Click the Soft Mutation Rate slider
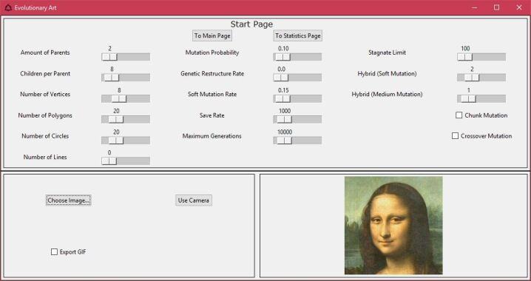 point(297,98)
